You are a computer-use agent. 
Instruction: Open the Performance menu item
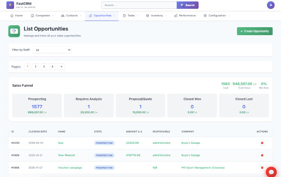tap(185, 15)
